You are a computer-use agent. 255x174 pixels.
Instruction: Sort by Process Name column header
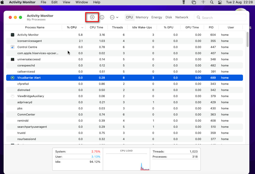tap(35, 27)
